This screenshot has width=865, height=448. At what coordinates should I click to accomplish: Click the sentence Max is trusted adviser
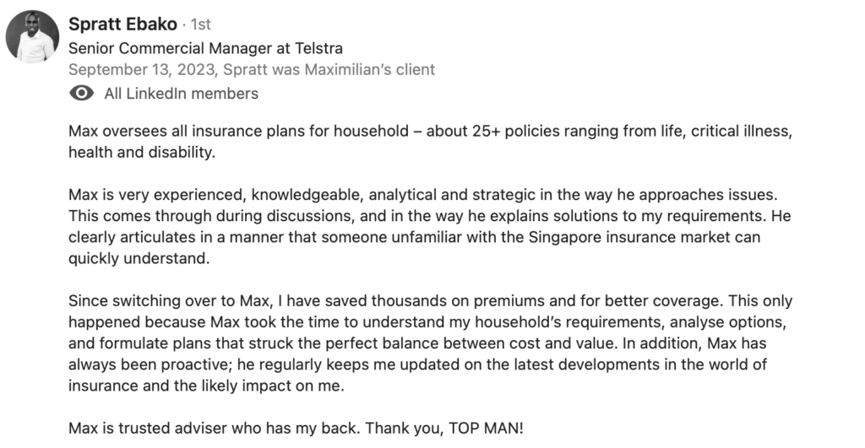[215, 428]
